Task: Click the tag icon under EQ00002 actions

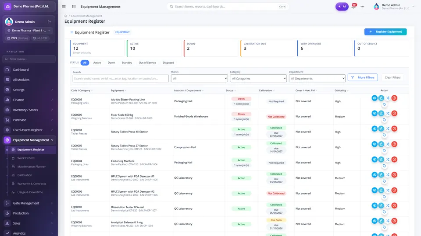Action: click(x=384, y=151)
